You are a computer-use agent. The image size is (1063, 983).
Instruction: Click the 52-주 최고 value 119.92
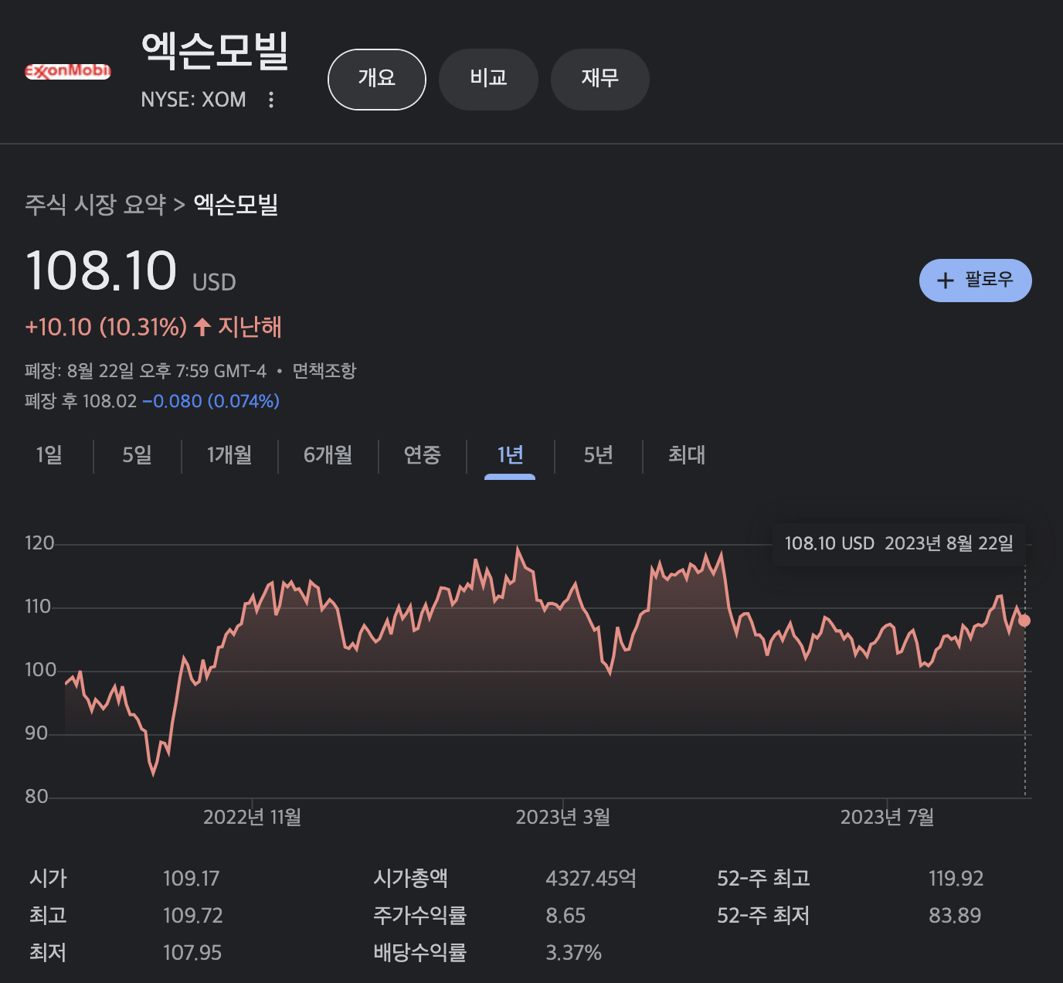click(x=956, y=879)
